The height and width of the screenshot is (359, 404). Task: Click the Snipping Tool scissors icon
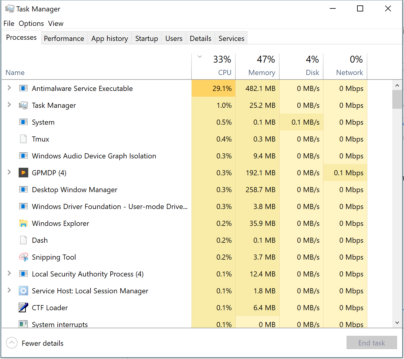click(23, 257)
